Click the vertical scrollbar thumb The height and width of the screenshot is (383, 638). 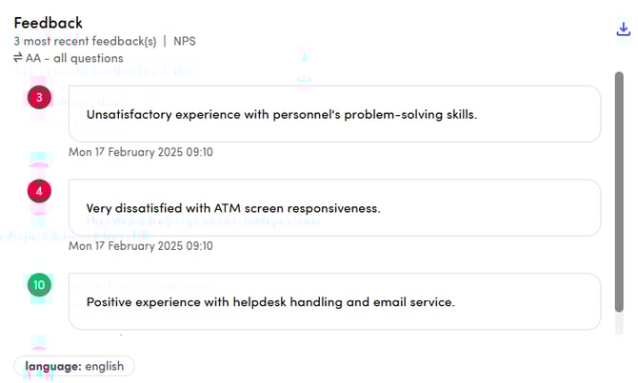[619, 190]
